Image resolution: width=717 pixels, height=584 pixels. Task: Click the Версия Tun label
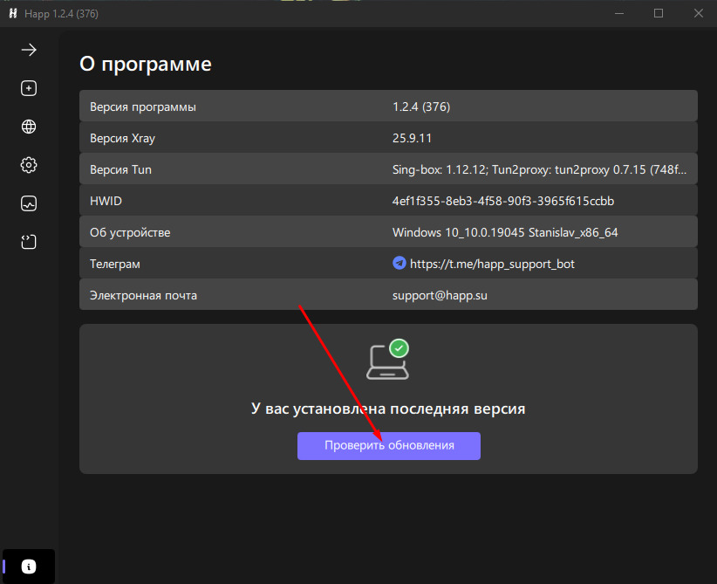120,170
